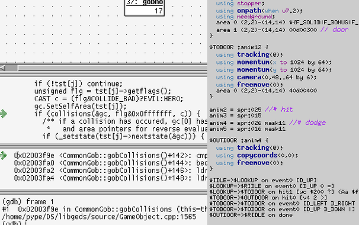This screenshot has height=225, width=359.
Task: Click the GameObject.cpp:1565 path in console
Action: [x=99, y=217]
